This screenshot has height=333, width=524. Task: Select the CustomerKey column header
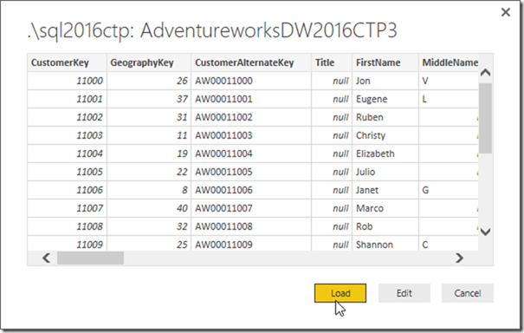click(x=68, y=62)
